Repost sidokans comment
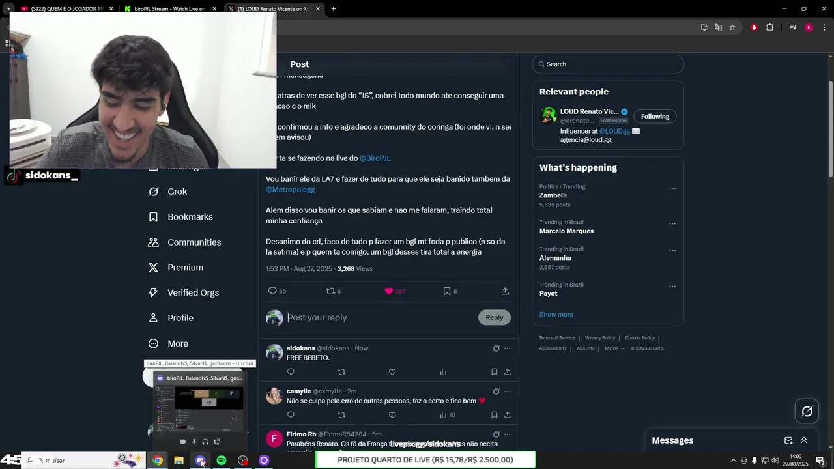The image size is (834, 469). coord(341,372)
